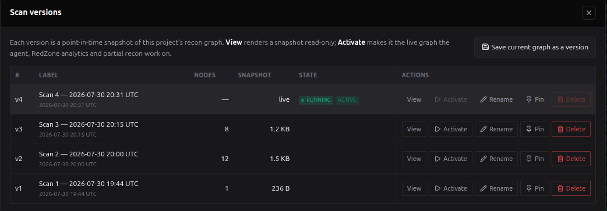Click the v4 version number cell
This screenshot has height=211, width=607.
click(19, 99)
